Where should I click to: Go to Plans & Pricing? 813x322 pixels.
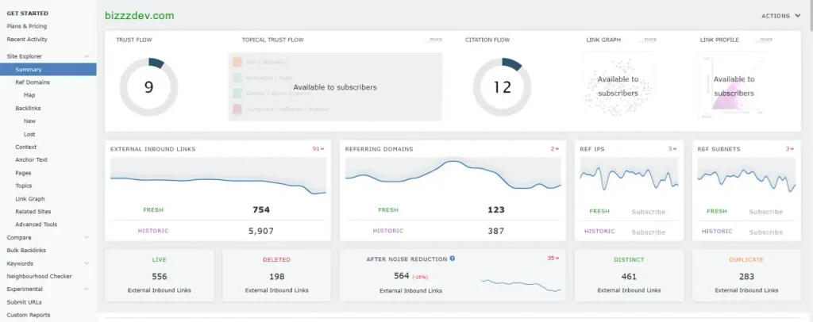coord(26,26)
